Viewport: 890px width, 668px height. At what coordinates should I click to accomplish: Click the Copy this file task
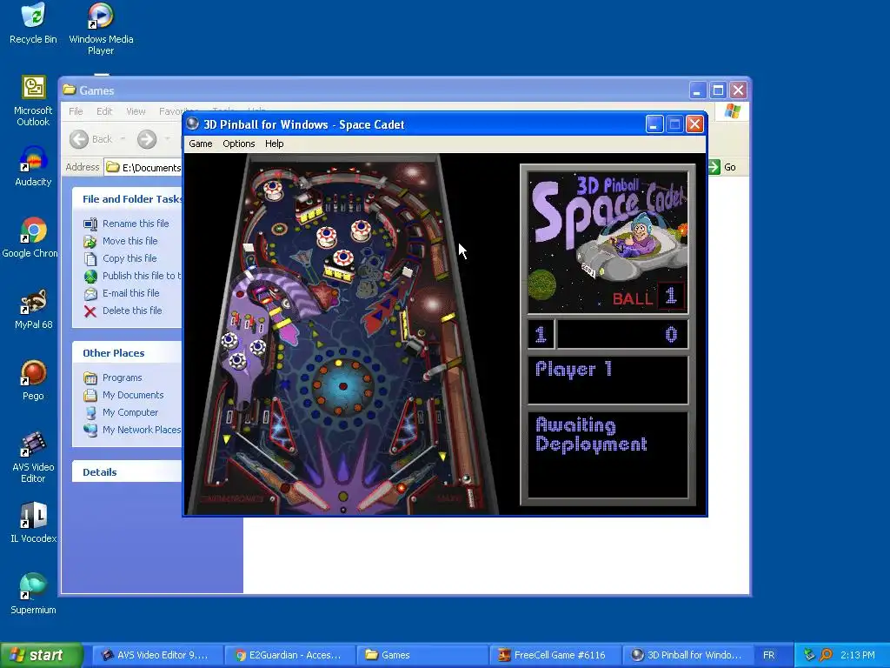[130, 258]
